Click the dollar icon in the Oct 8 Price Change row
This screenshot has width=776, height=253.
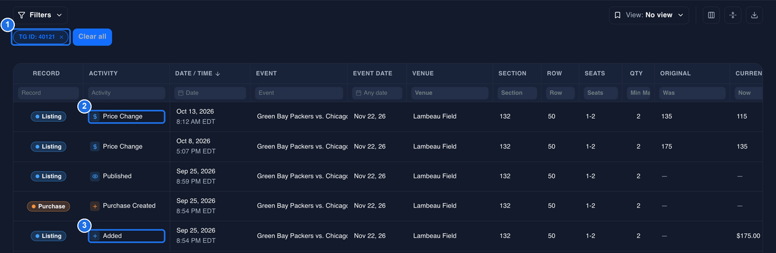[95, 147]
